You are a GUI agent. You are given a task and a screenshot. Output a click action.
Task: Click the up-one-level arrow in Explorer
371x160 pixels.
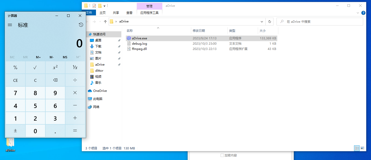point(105,22)
